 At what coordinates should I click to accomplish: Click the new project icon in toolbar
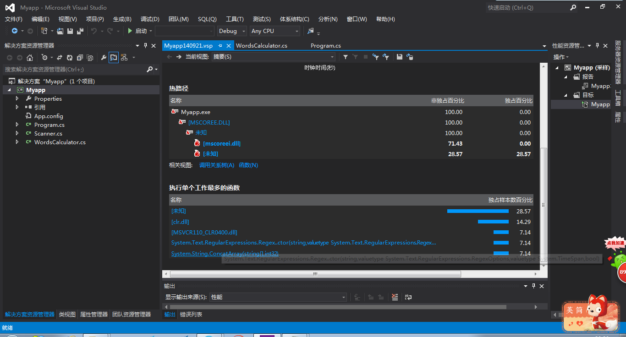click(x=44, y=31)
